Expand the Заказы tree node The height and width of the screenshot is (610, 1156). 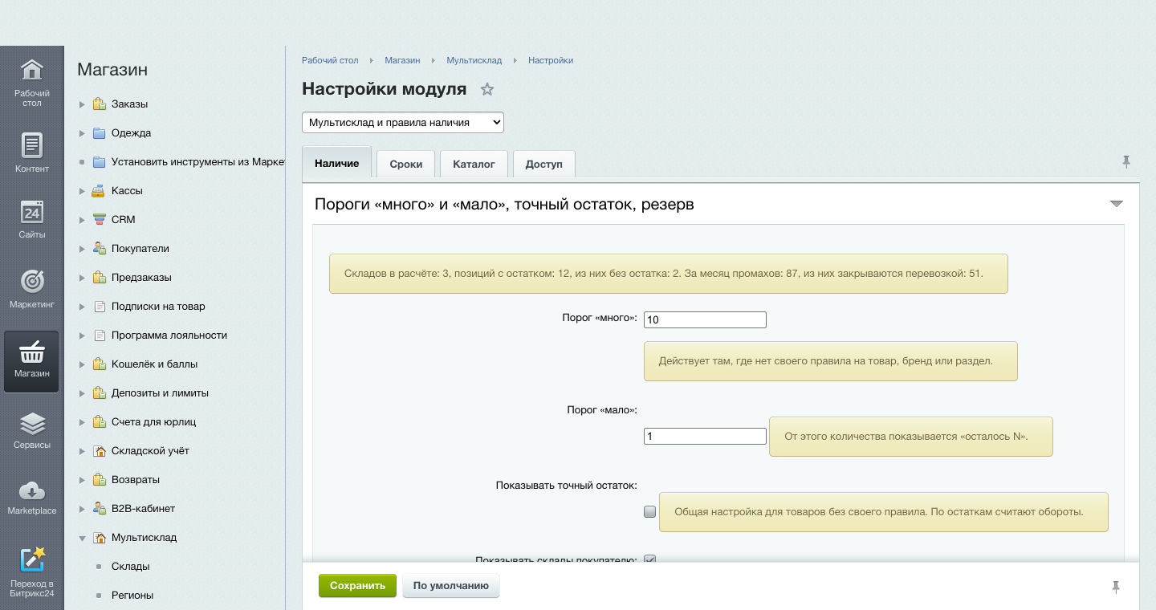click(x=82, y=104)
